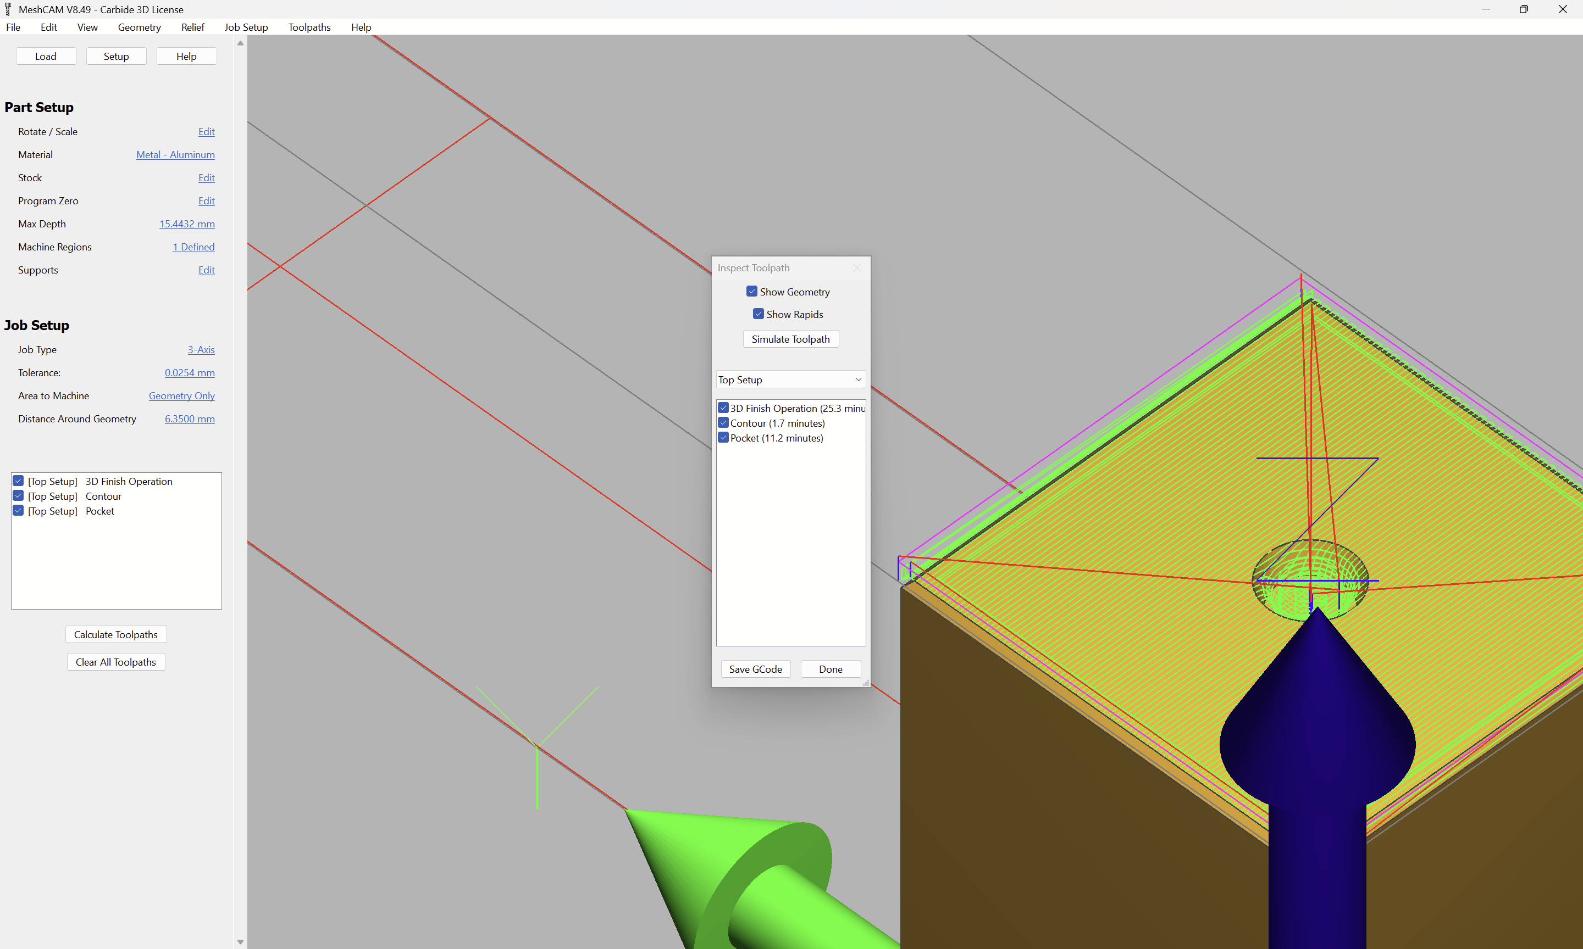Open the Toolpaths menu
1583x949 pixels.
309,27
